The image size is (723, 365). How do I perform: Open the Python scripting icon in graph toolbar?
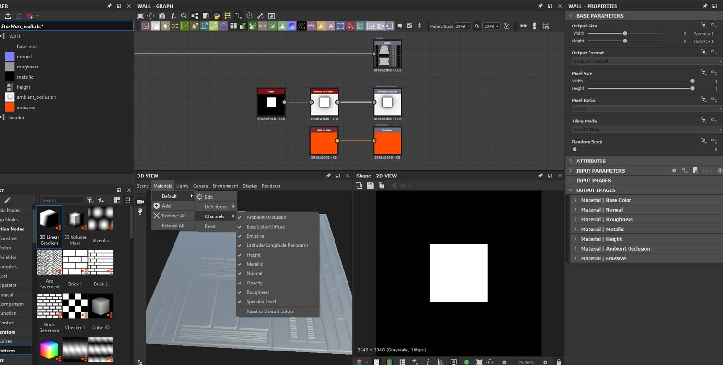[217, 16]
